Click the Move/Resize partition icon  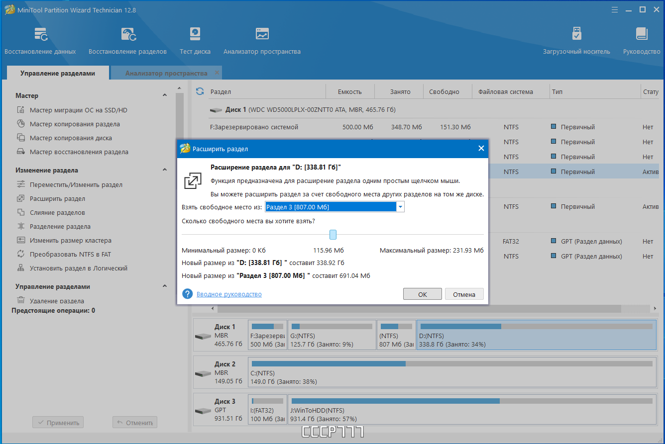point(21,184)
